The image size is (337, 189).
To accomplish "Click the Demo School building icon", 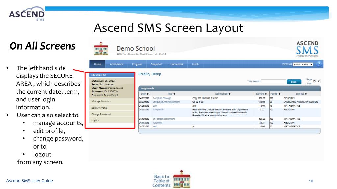I will [x=101, y=49].
